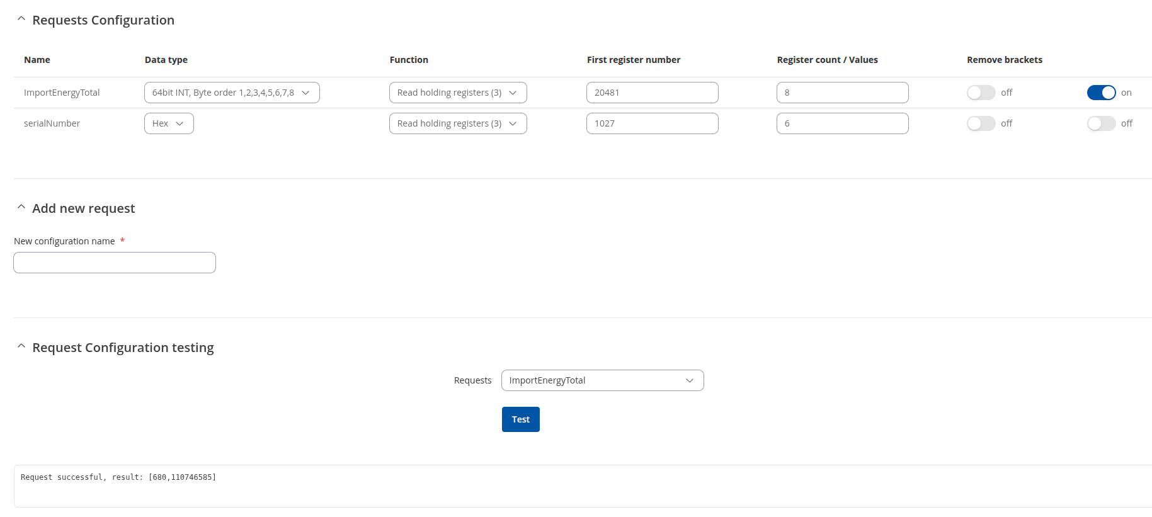This screenshot has width=1152, height=517.
Task: Open data type dropdown for ImportEnergyTotal
Action: click(232, 93)
